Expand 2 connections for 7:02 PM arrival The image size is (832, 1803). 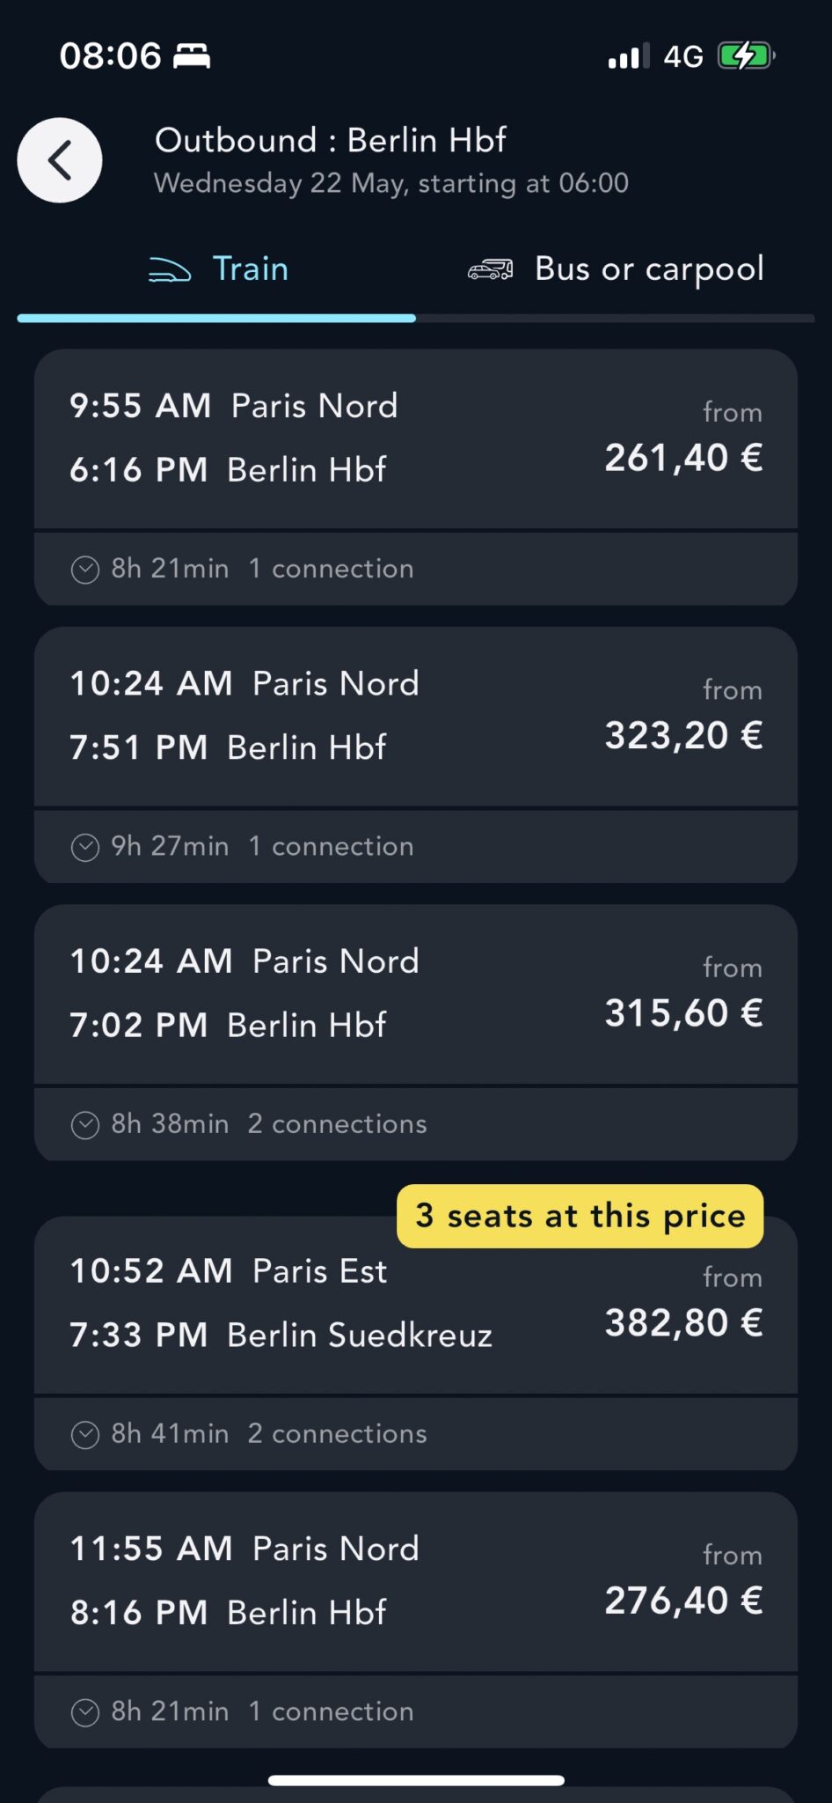click(x=337, y=1124)
